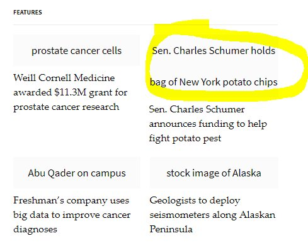Open the 'Abu Qader on campus' image
Viewport: 308px width, 248px height.
[76, 173]
